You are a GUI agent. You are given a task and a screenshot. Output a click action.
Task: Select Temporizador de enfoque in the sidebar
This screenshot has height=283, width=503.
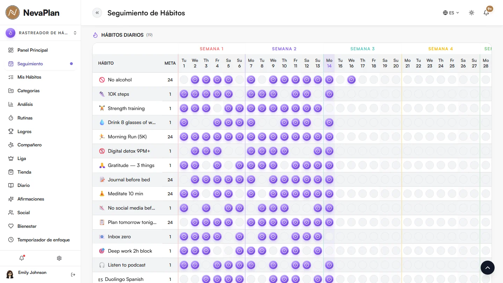40,240
